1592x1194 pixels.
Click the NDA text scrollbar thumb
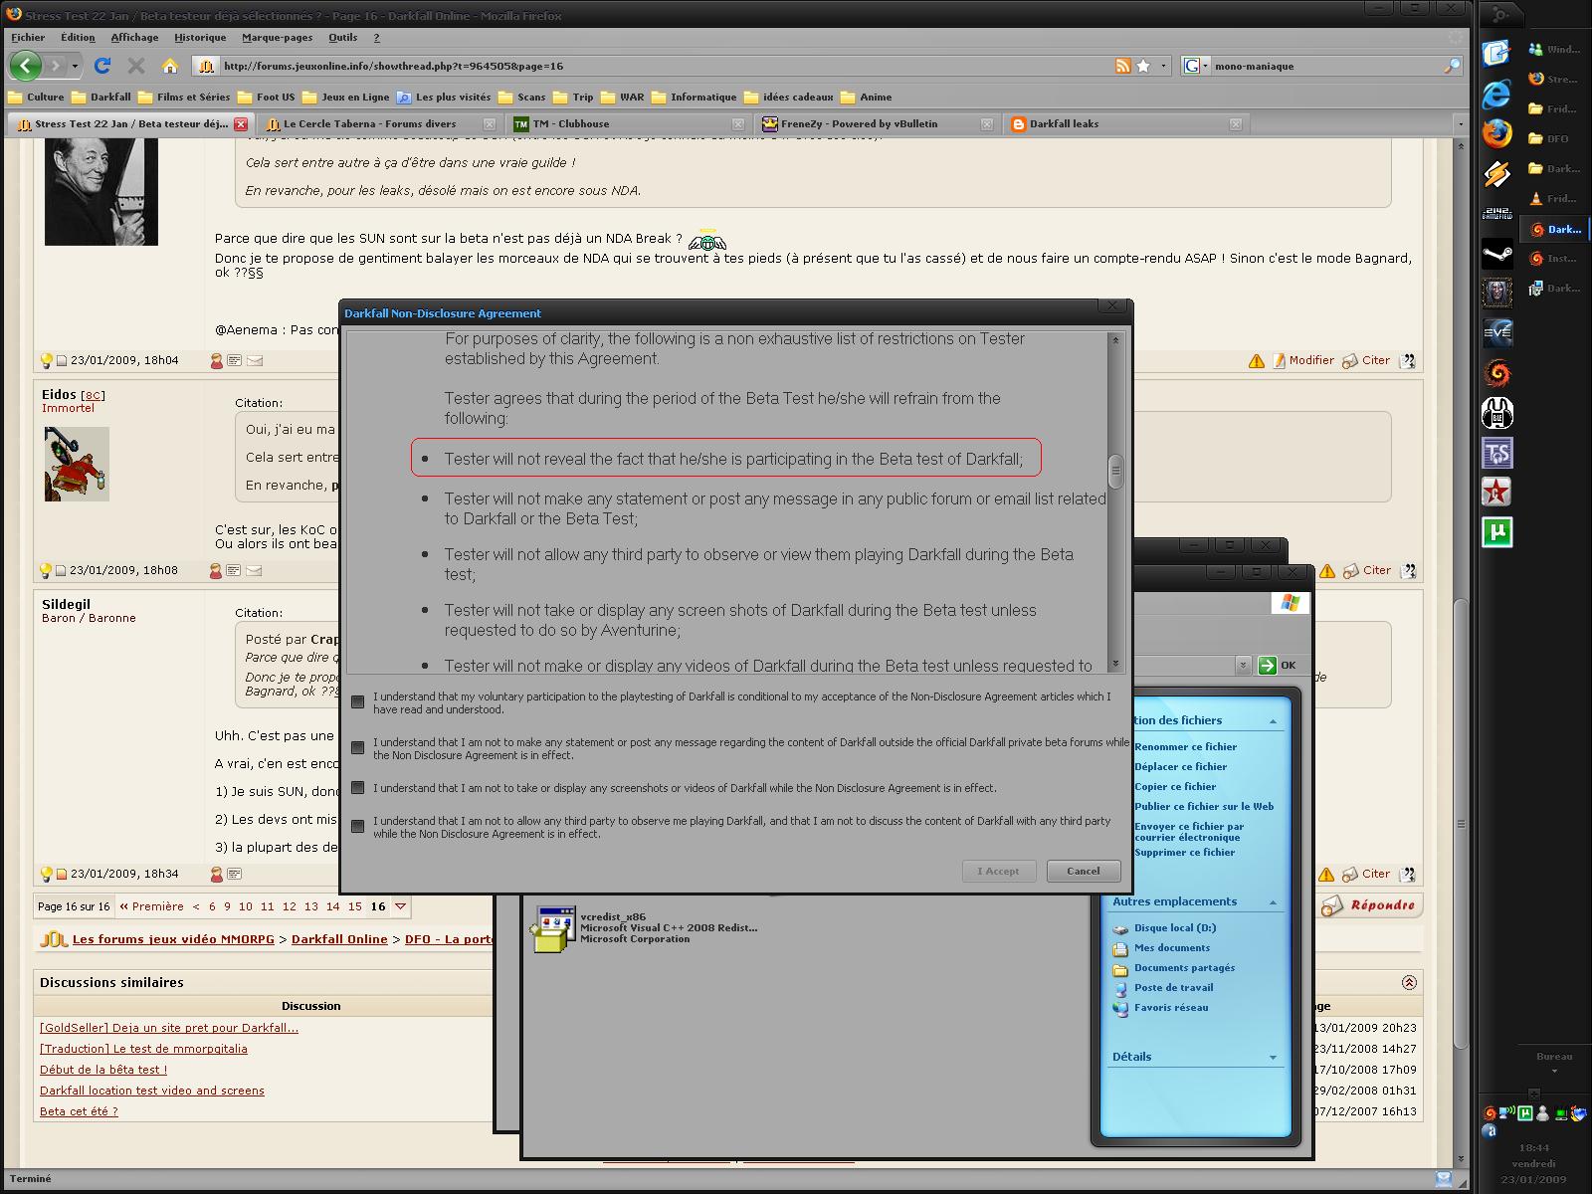(x=1115, y=471)
